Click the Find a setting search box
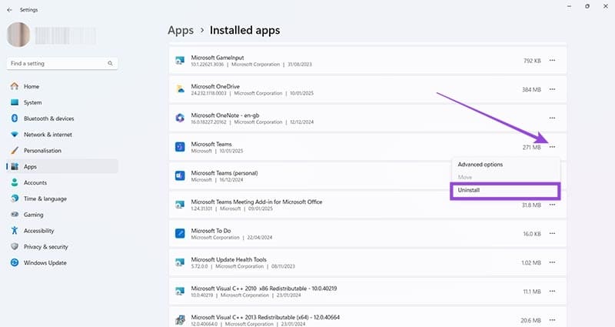This screenshot has height=327, width=615. pos(62,63)
